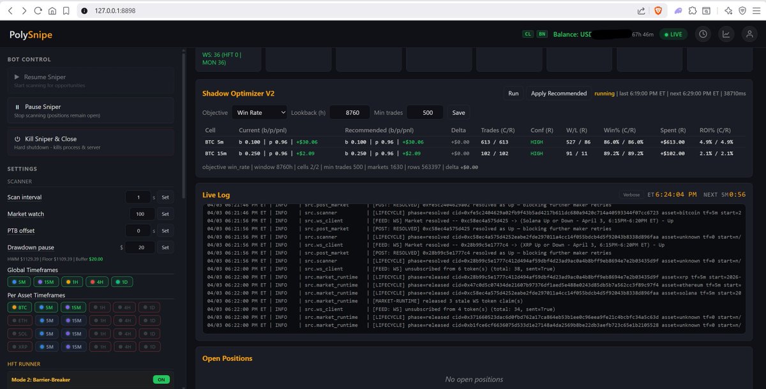Open the browser extensions puzzle icon
The image size is (766, 389).
(693, 11)
